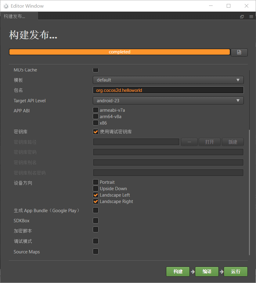
Task: Expand the 模板 default dropdown
Action: pyautogui.click(x=168, y=80)
